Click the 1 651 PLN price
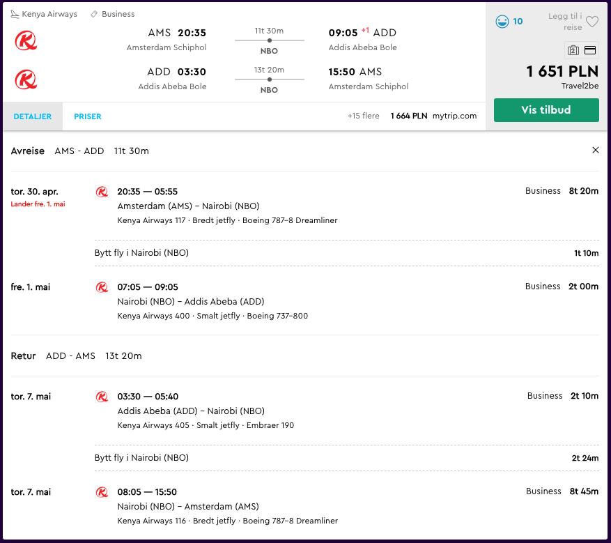This screenshot has height=543, width=611. [x=562, y=71]
